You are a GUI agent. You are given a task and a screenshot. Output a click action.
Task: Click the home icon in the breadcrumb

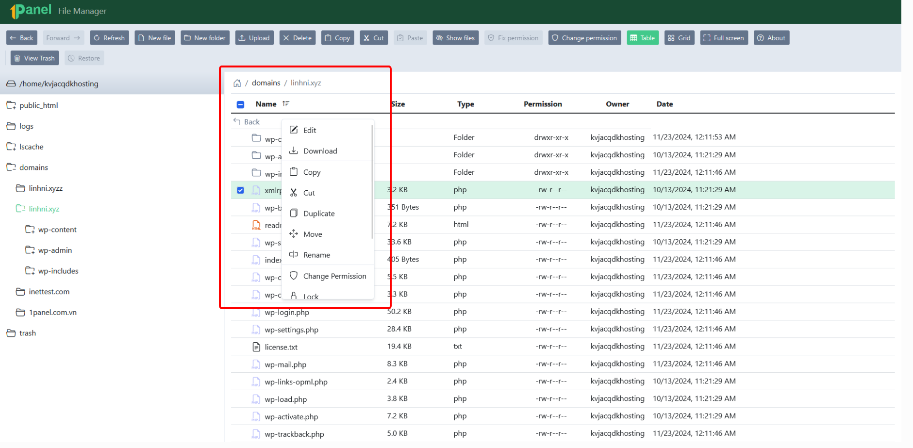point(237,83)
